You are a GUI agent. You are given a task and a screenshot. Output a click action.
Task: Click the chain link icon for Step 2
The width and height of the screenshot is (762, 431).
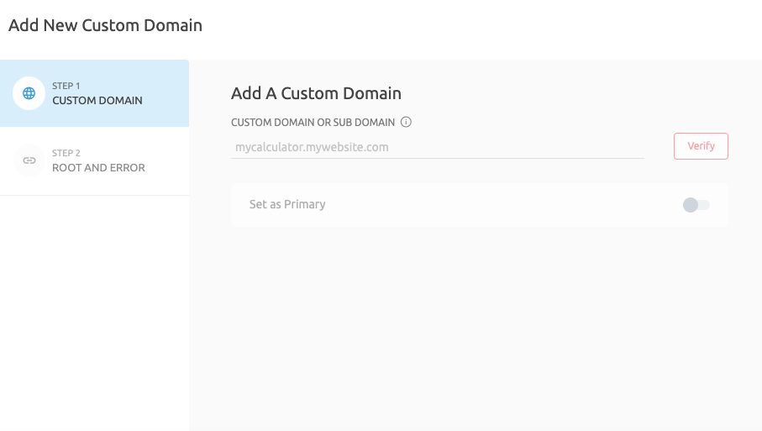pyautogui.click(x=29, y=160)
